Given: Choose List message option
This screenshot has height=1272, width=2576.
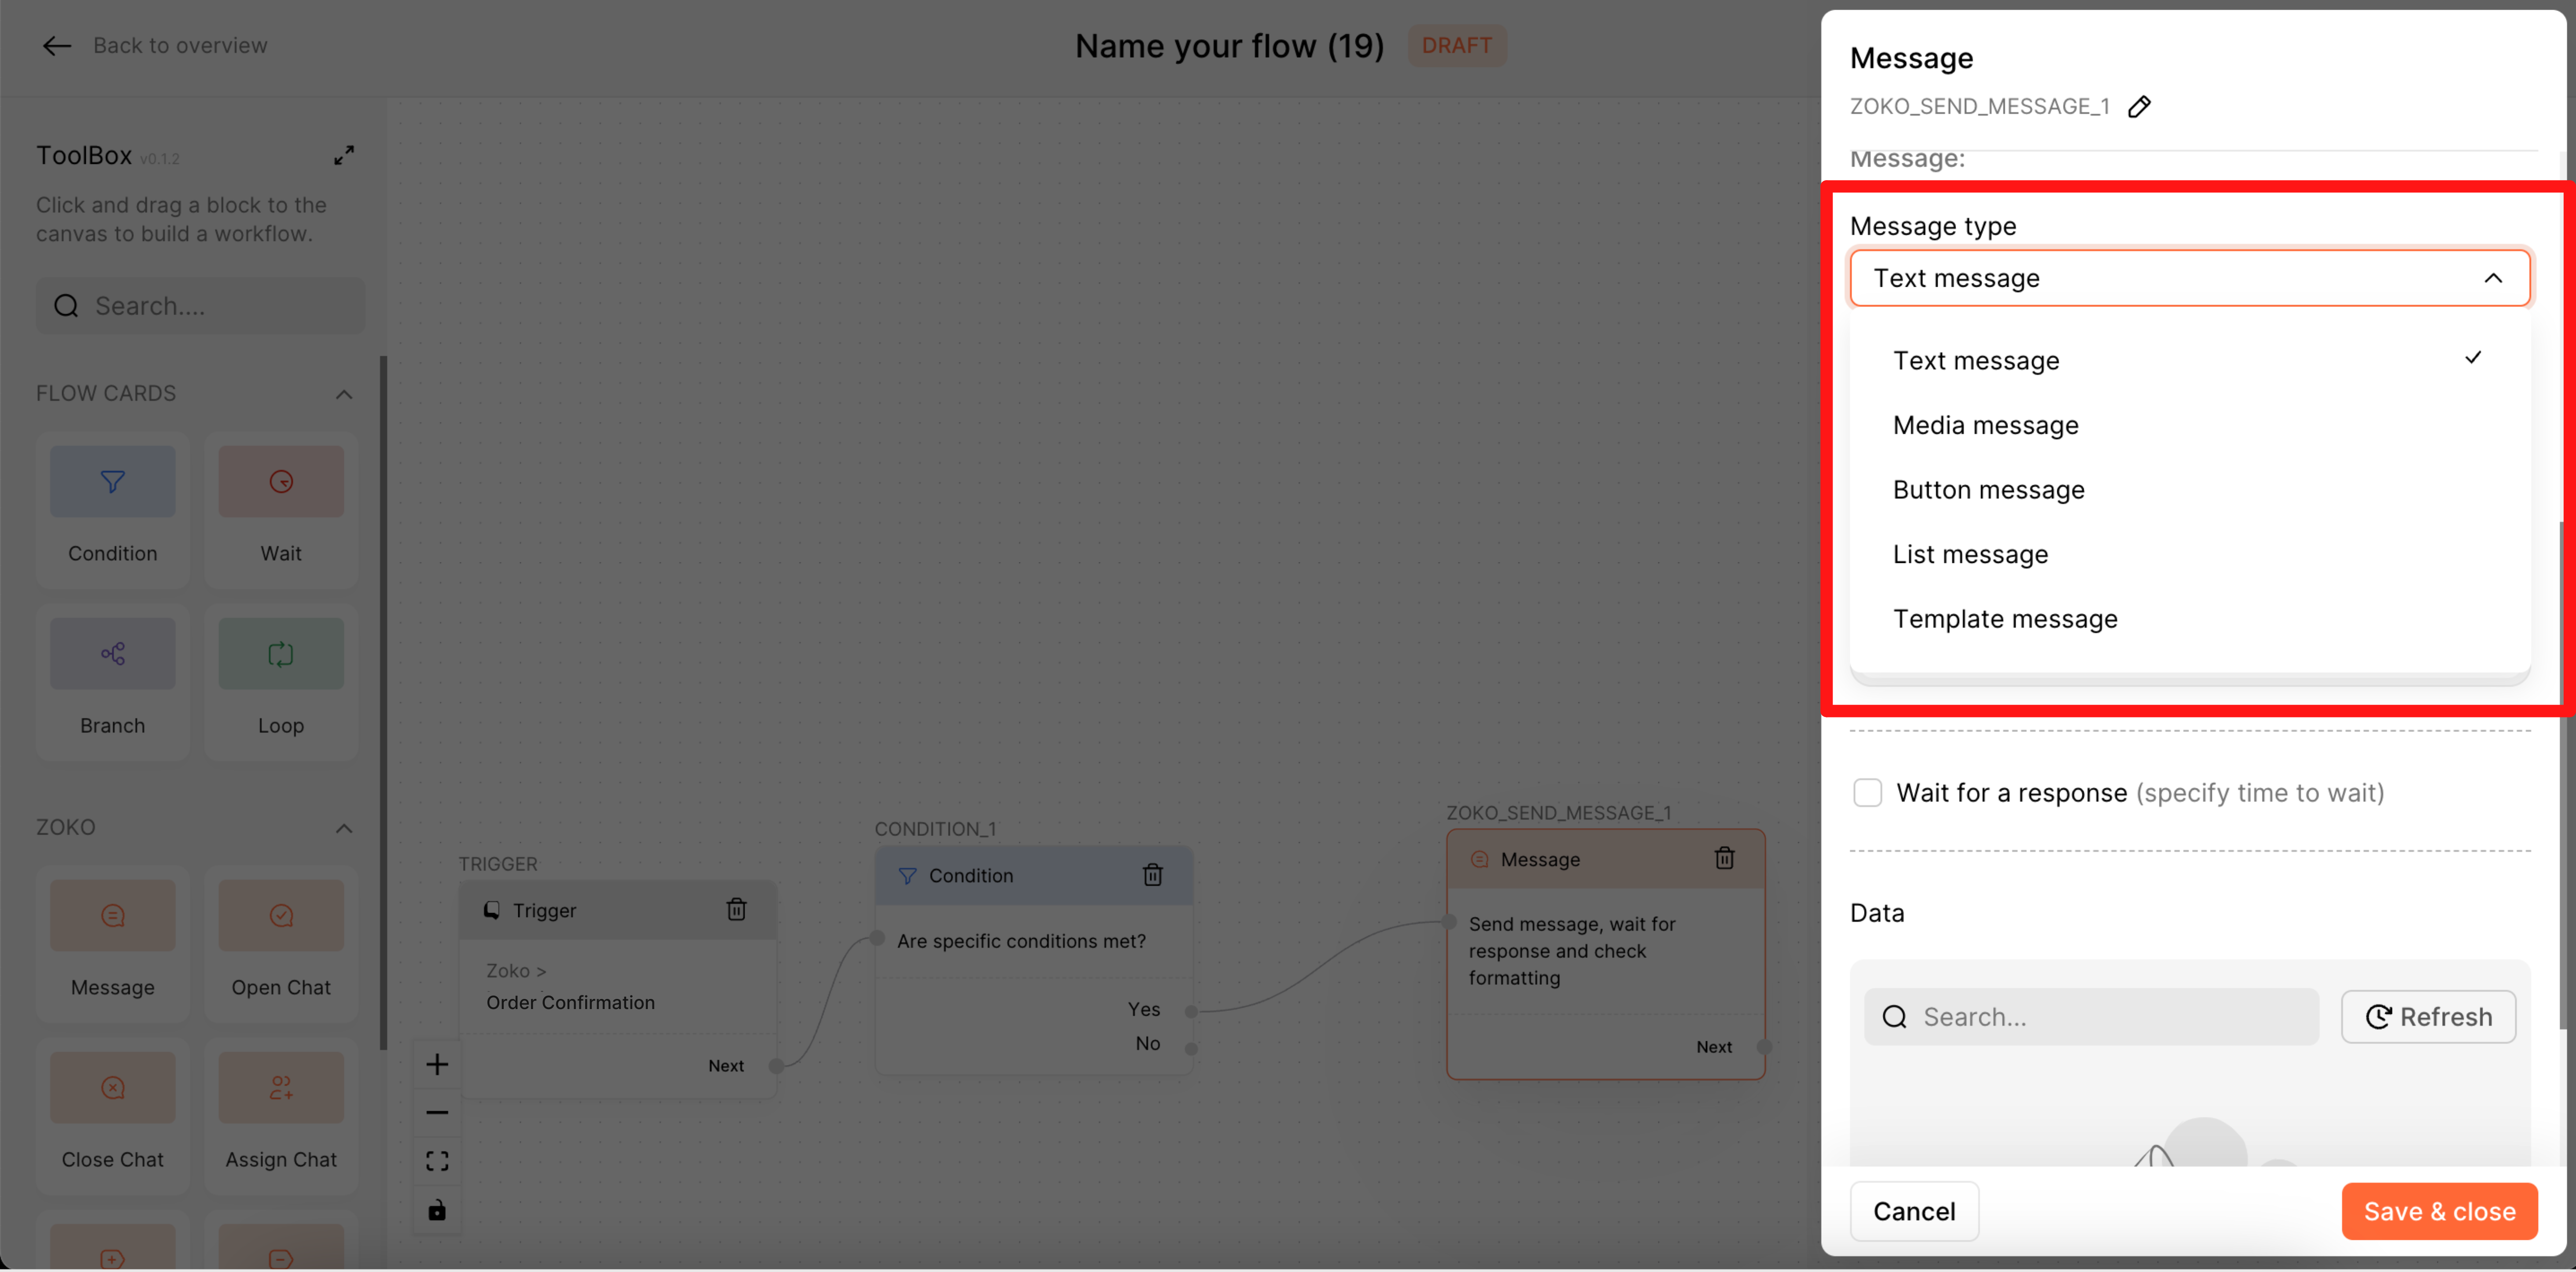Looking at the screenshot, I should [x=2189, y=554].
